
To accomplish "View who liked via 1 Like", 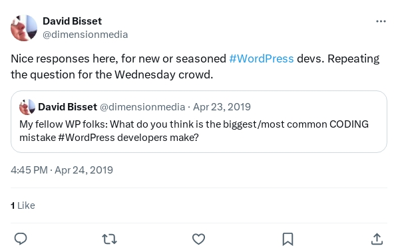I will (x=23, y=205).
